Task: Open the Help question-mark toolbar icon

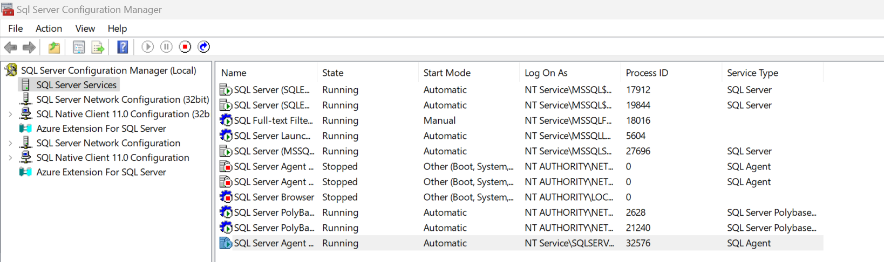Action: (123, 47)
